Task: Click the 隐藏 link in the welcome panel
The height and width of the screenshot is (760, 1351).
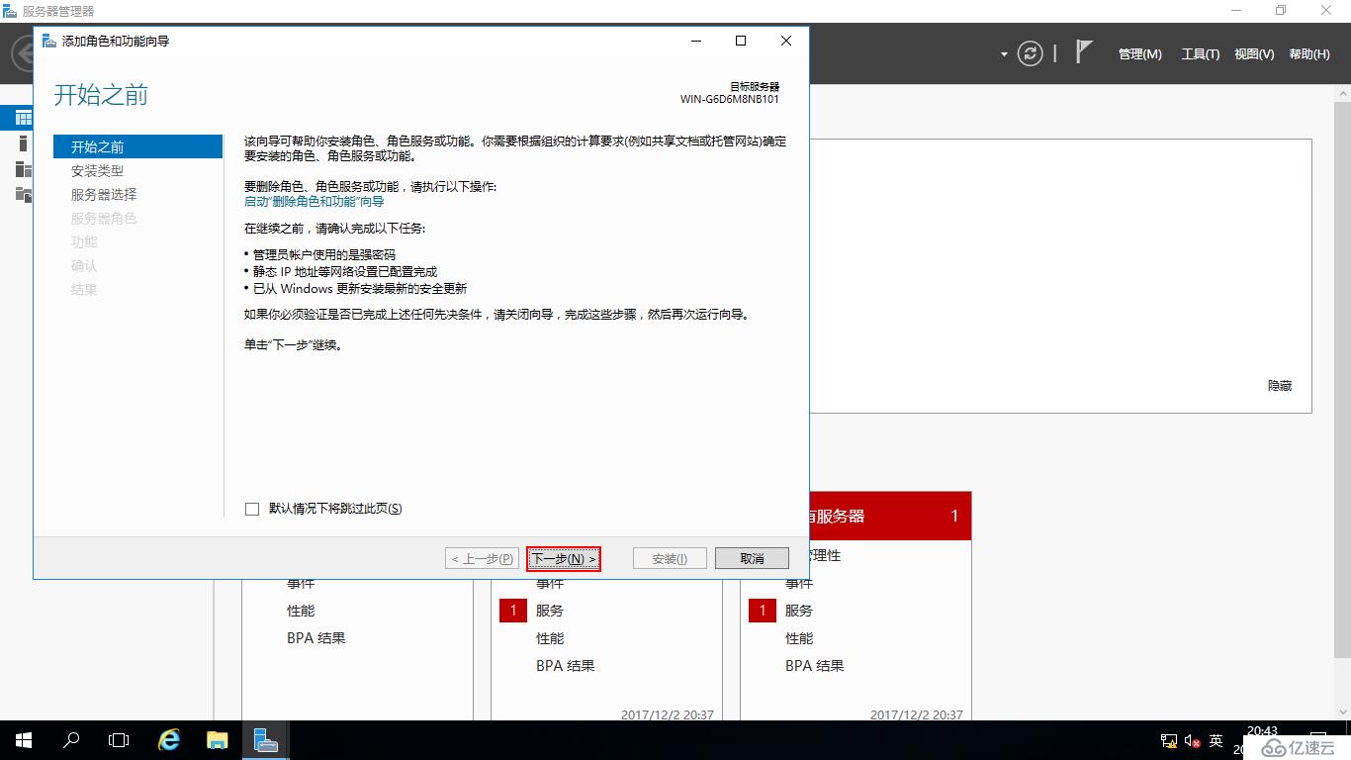Action: tap(1280, 386)
